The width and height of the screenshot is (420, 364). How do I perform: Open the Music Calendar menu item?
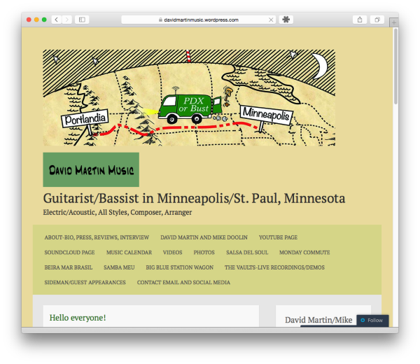point(129,252)
